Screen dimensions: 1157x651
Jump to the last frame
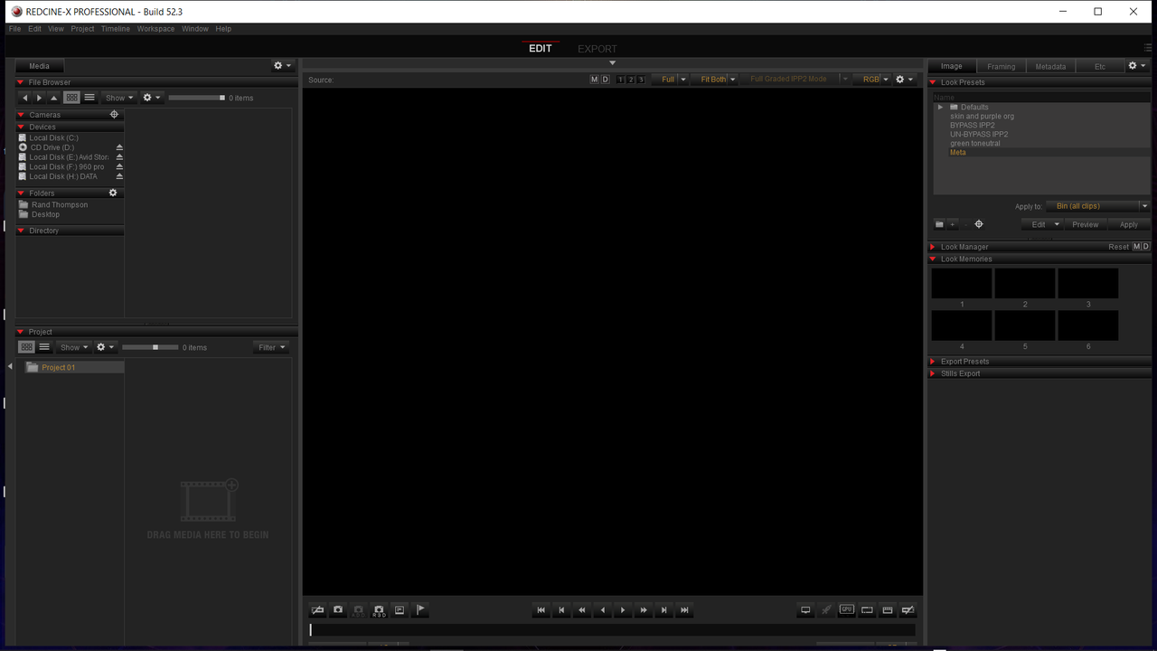(684, 610)
